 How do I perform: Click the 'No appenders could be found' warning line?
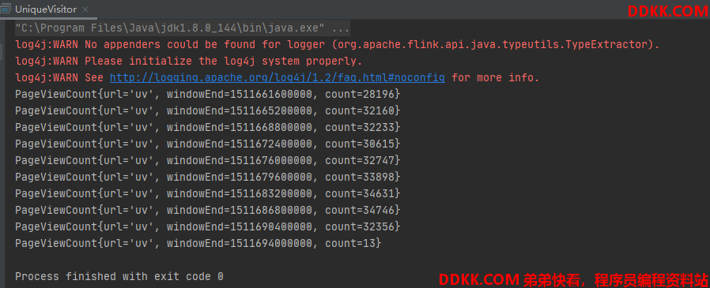(x=338, y=45)
